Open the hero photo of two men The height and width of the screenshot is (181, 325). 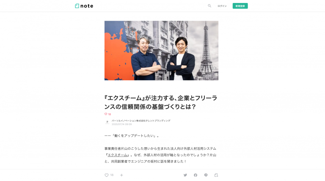[x=161, y=50]
